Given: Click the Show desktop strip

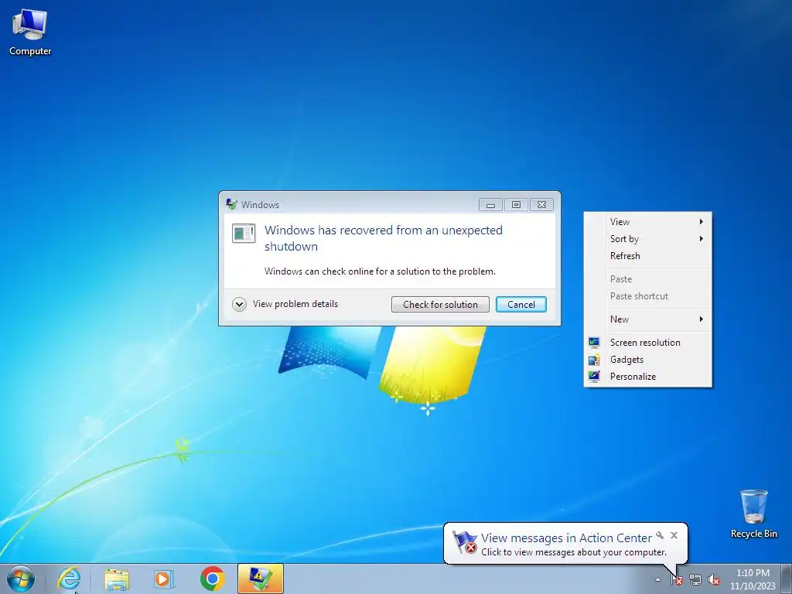Looking at the screenshot, I should coord(786,579).
